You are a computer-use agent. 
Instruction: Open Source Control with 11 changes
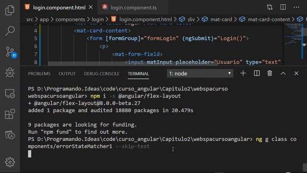pyautogui.click(x=11, y=52)
